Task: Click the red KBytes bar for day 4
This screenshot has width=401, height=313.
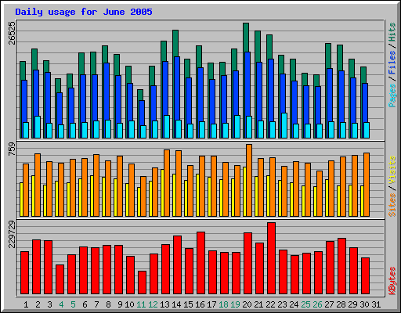Action: point(60,279)
